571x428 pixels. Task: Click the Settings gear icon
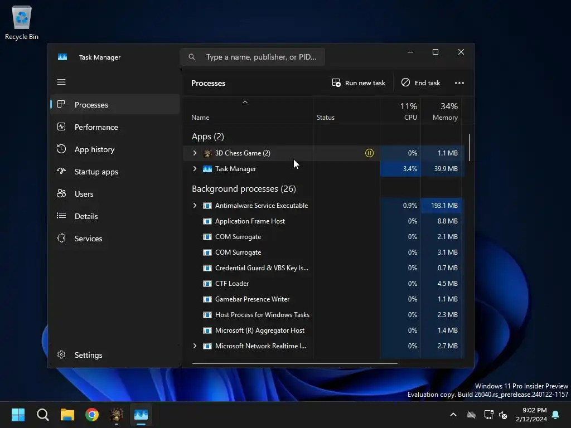coord(61,354)
